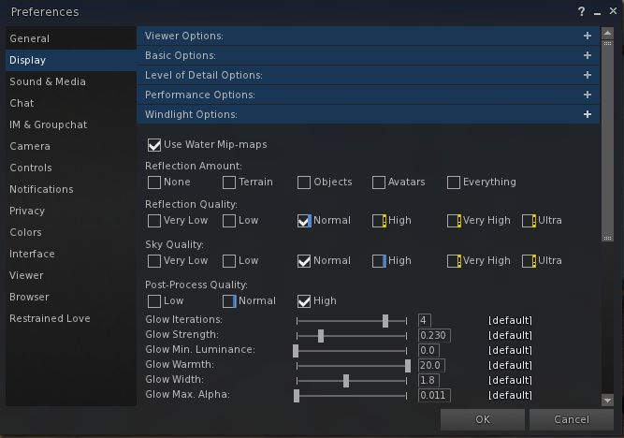Viewport: 624px width, 438px height.
Task: Expand Basic Options with plus icon
Action: click(588, 55)
